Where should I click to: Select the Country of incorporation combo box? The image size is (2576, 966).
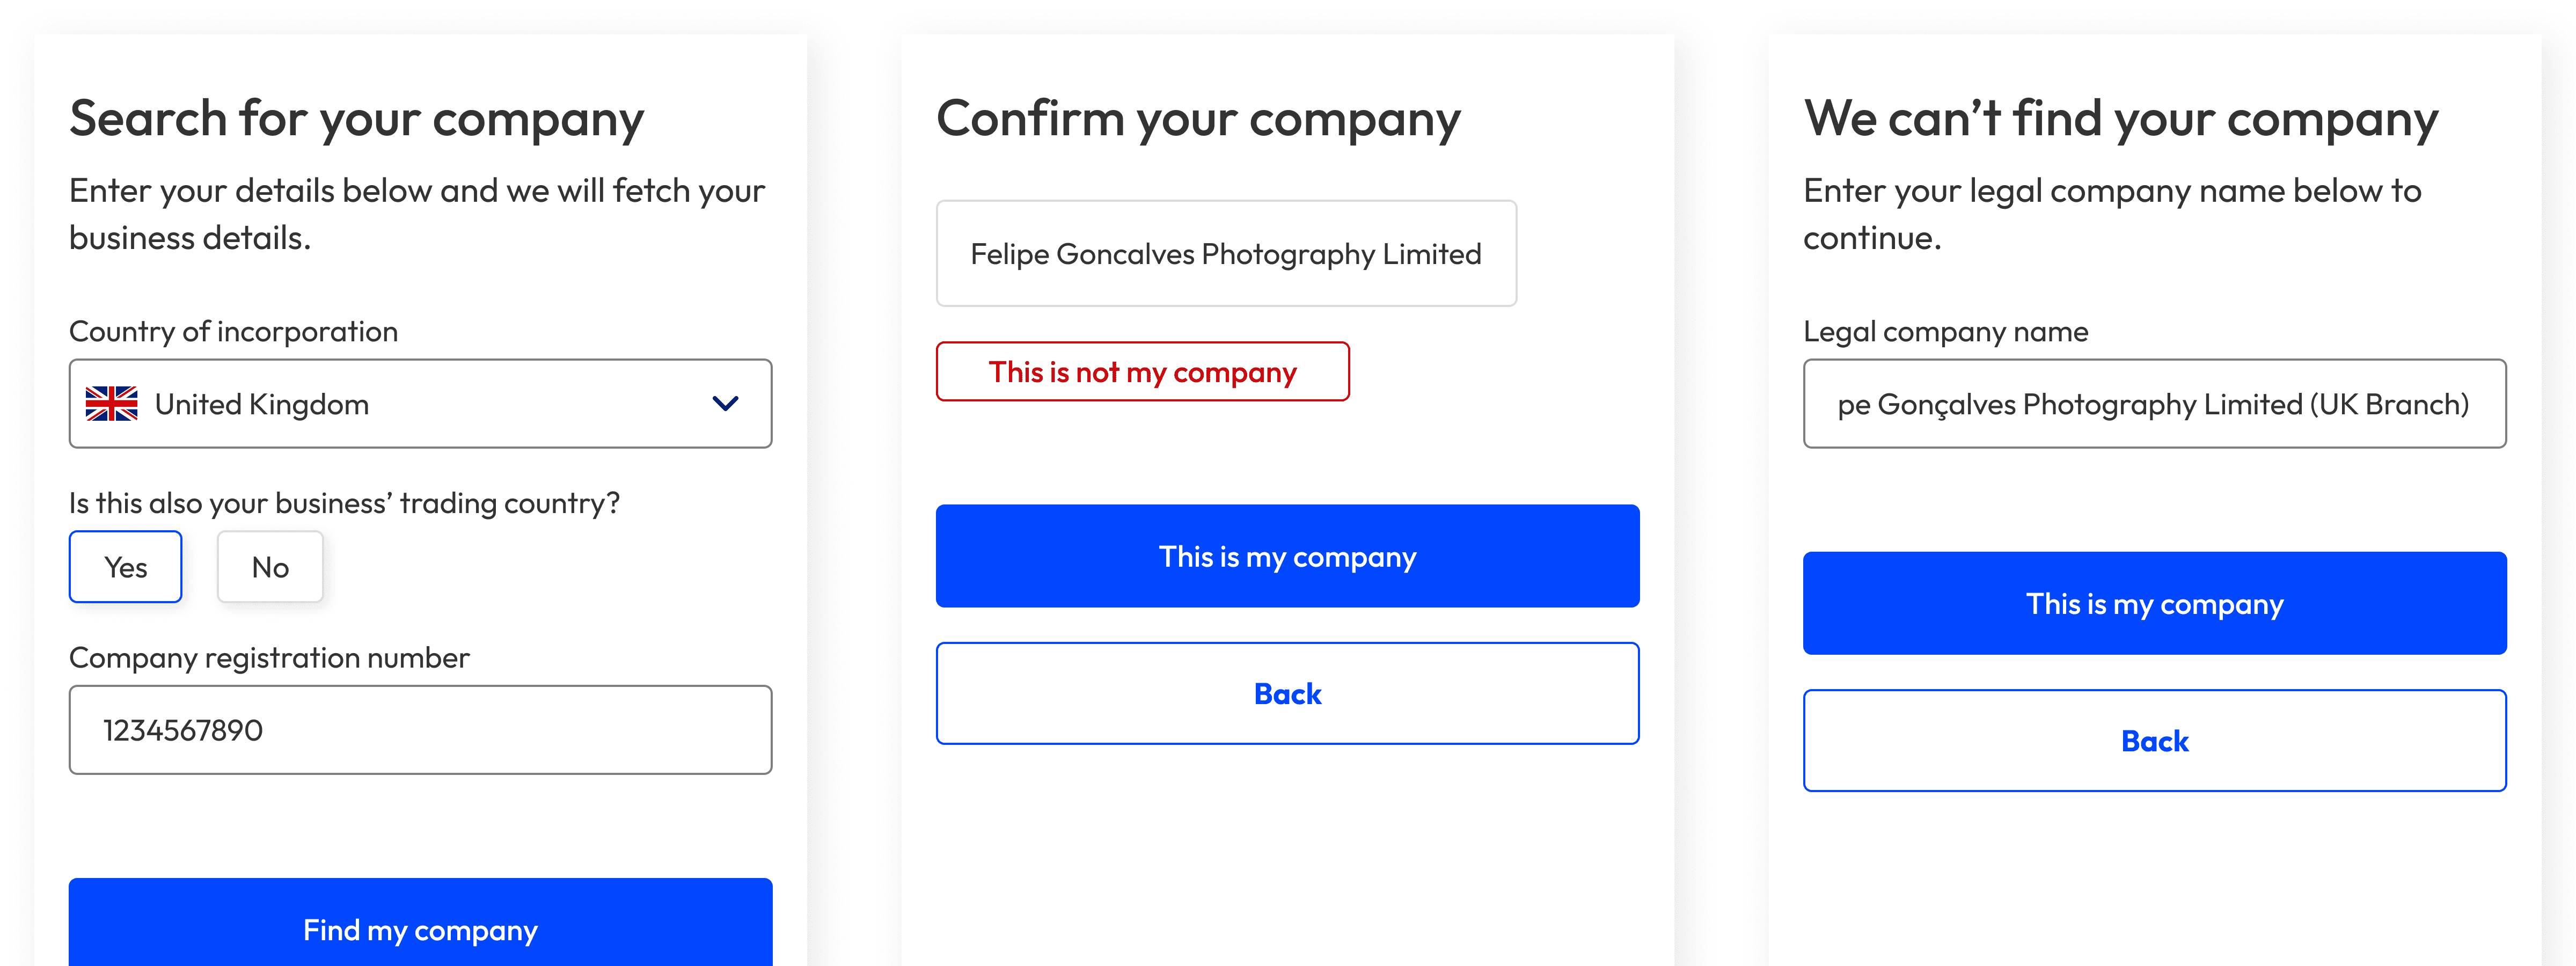click(x=420, y=404)
